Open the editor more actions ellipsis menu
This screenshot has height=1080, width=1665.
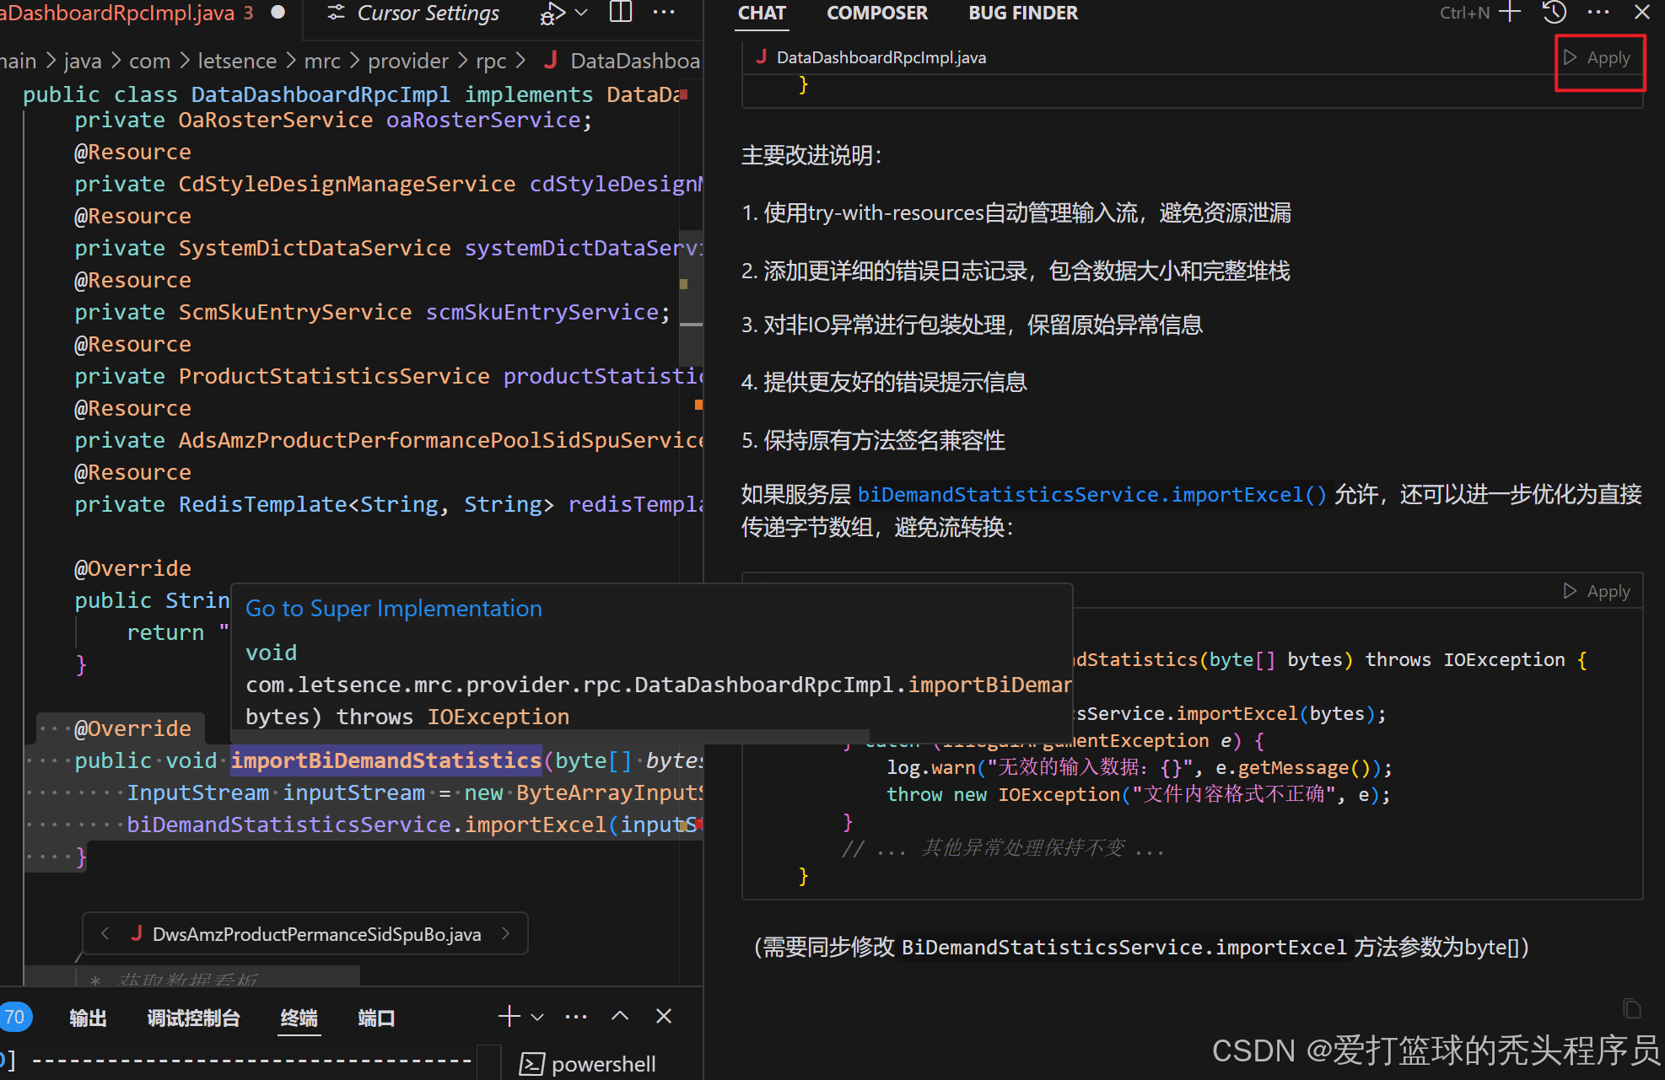pos(664,13)
